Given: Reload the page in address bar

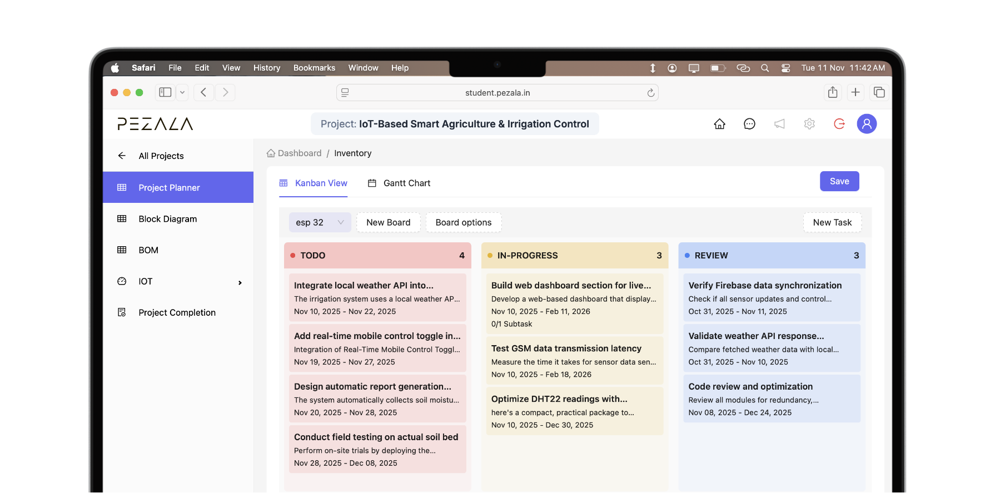Looking at the screenshot, I should (x=650, y=93).
